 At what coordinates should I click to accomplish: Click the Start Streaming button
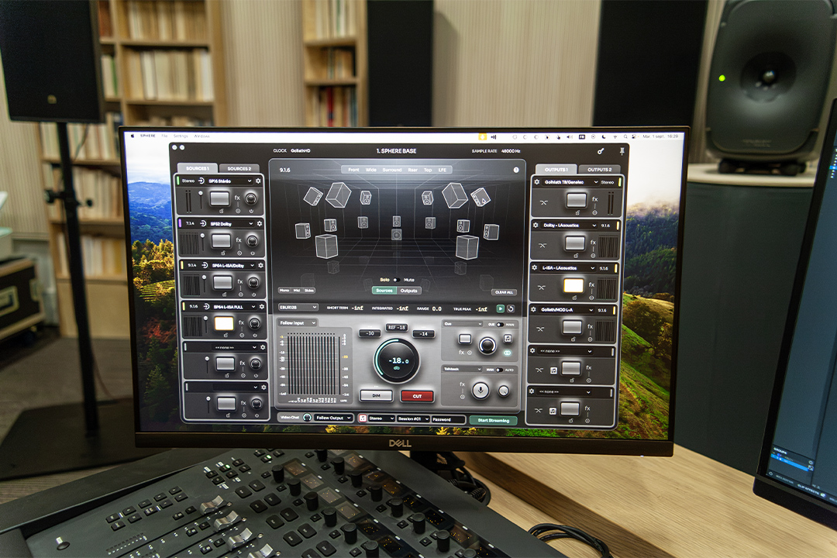click(493, 420)
